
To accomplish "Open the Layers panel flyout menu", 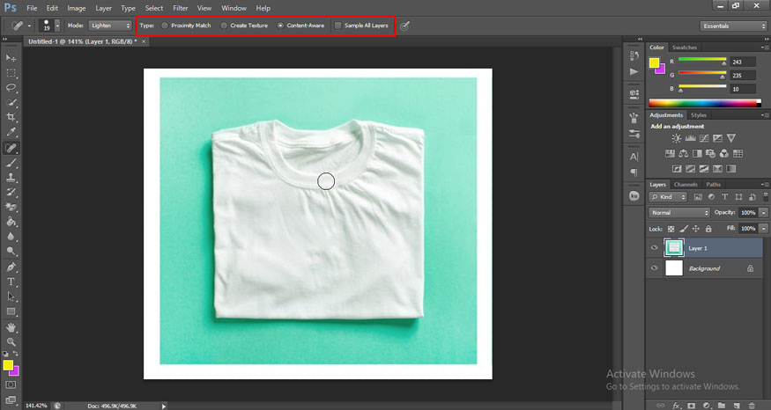I will (765, 185).
